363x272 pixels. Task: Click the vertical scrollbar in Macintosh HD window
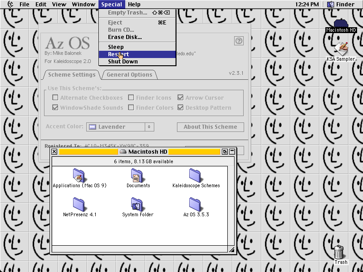click(231, 206)
